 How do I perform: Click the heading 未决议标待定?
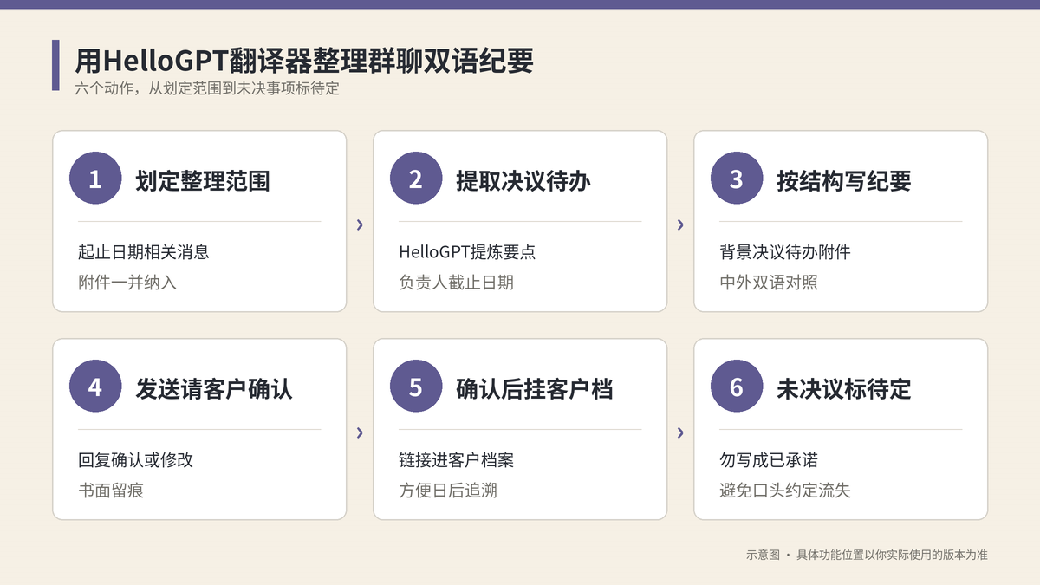point(844,388)
